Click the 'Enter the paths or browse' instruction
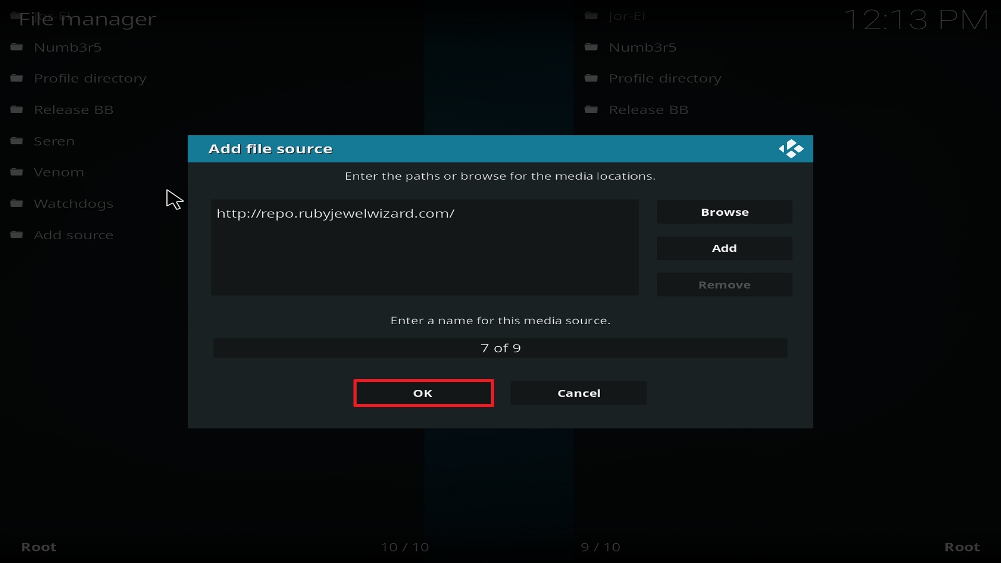Viewport: 1001px width, 563px height. 500,176
